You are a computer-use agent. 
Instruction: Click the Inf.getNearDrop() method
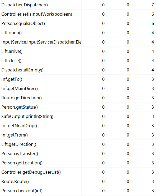point(19,126)
